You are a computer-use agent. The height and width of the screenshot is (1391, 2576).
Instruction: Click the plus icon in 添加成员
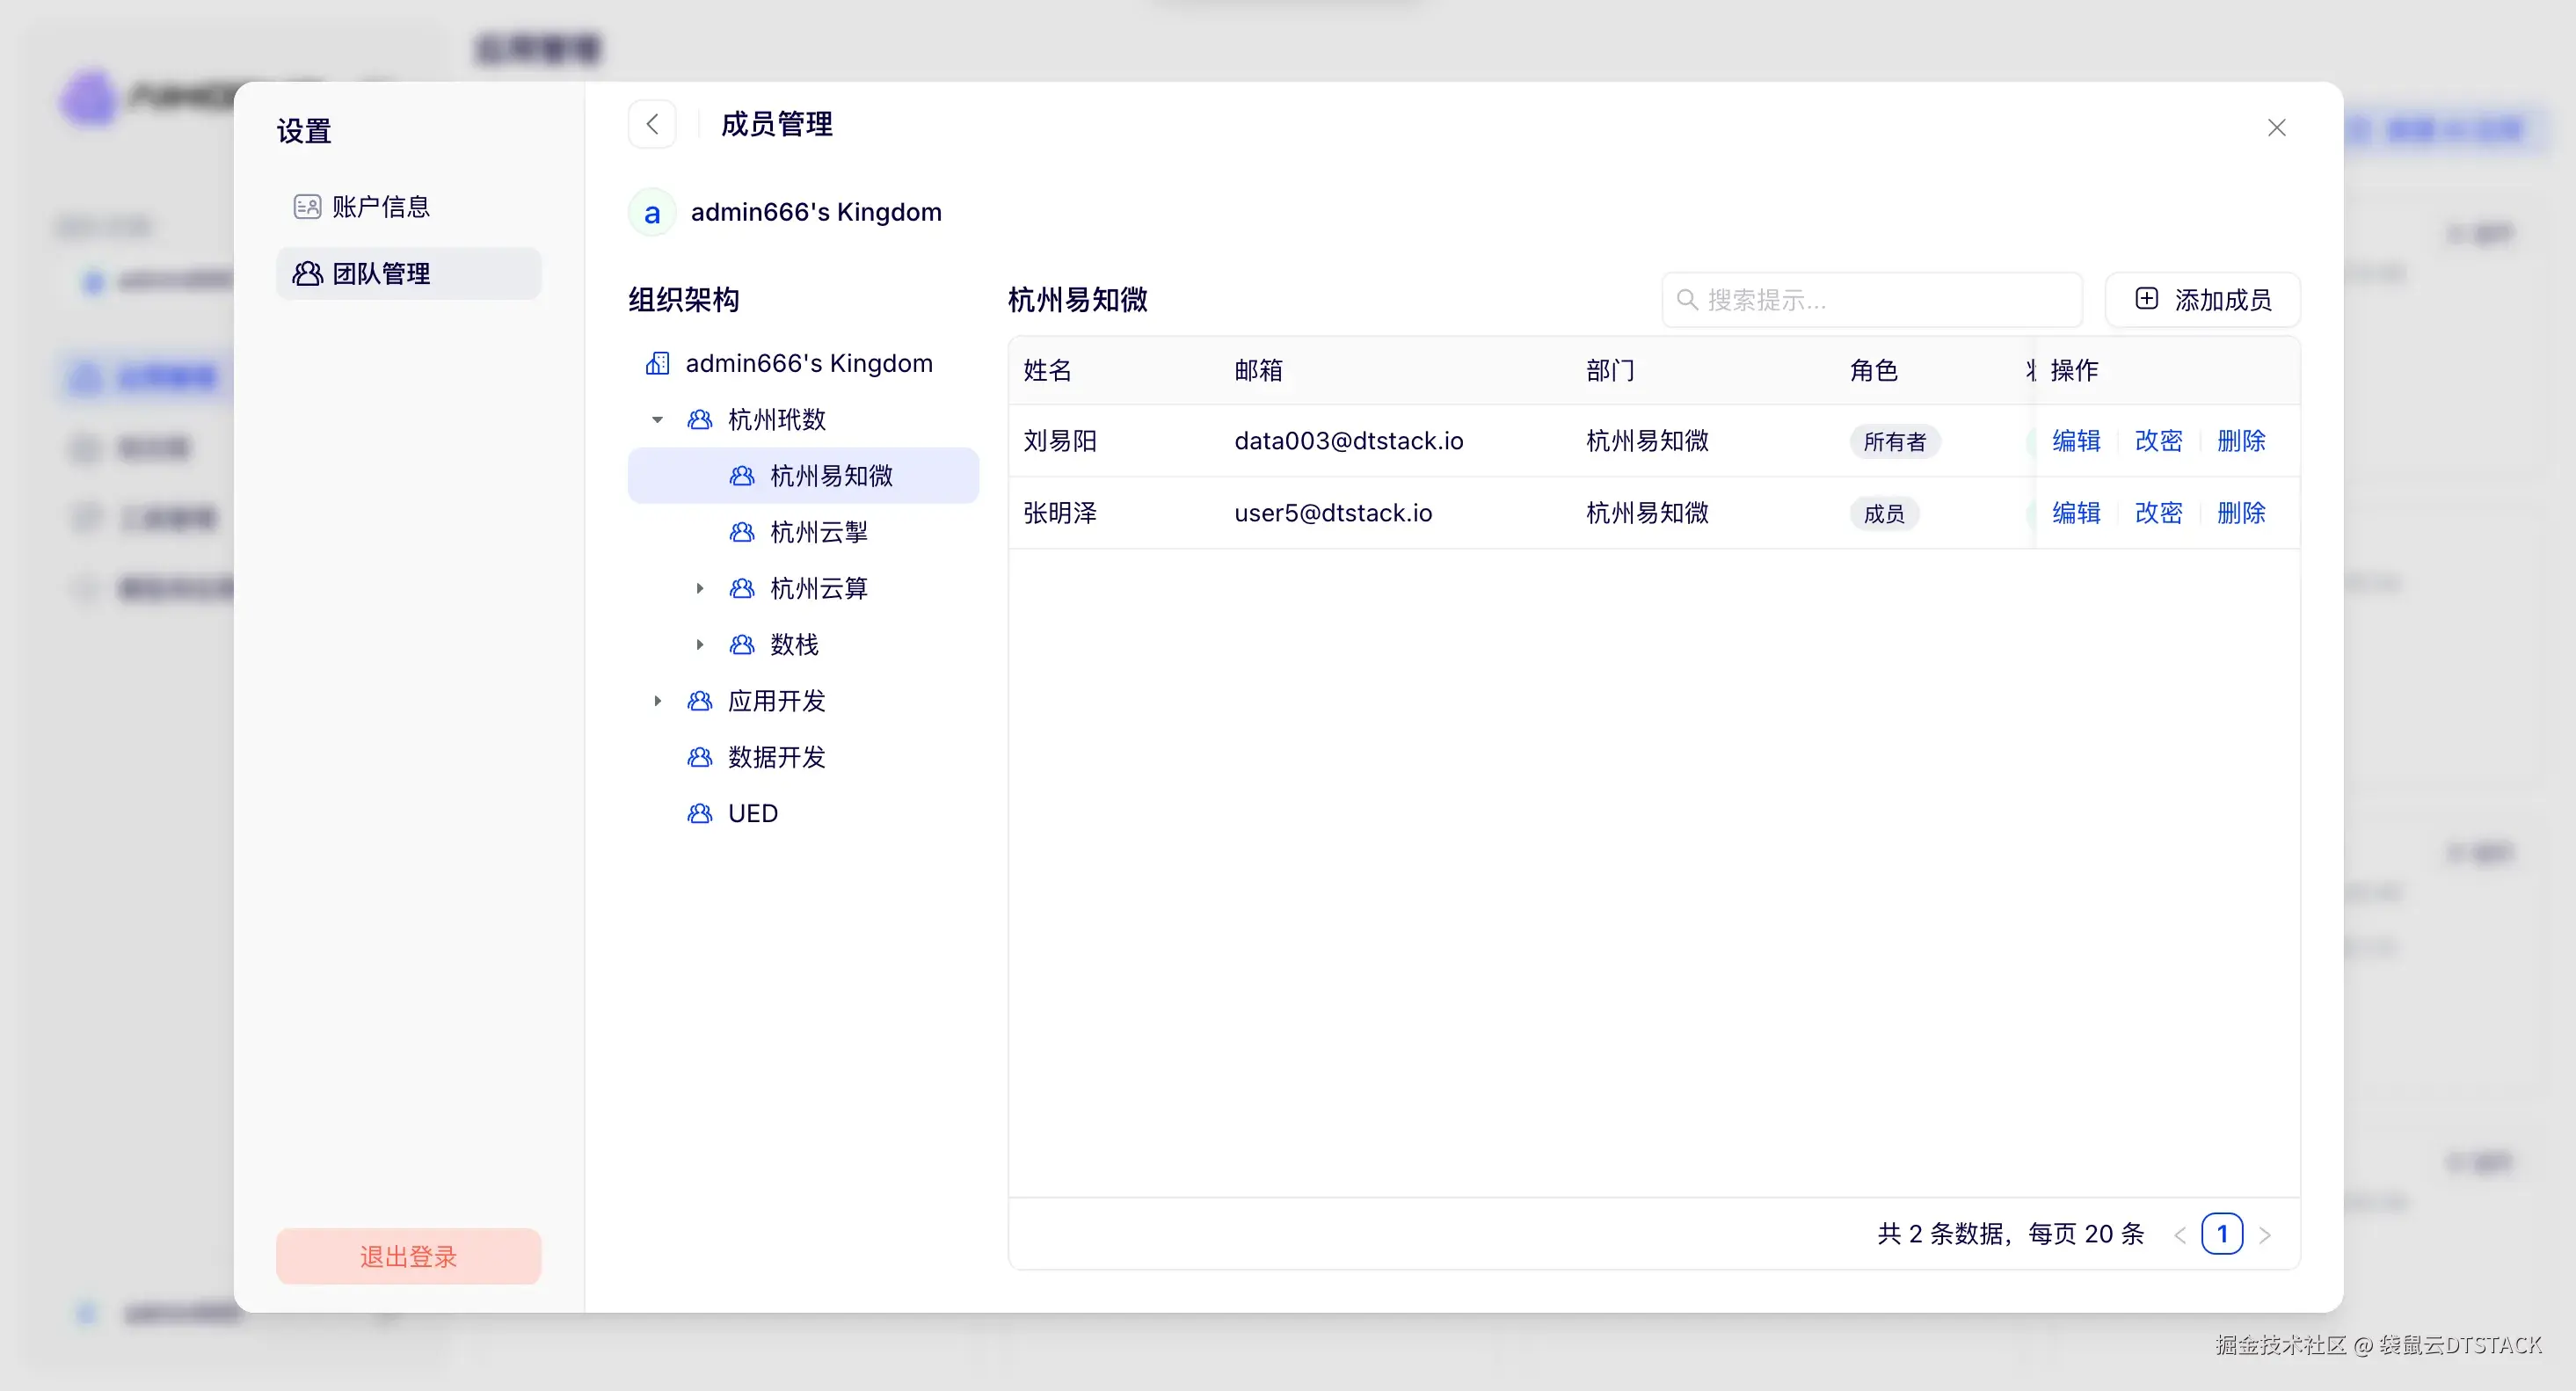[2146, 299]
